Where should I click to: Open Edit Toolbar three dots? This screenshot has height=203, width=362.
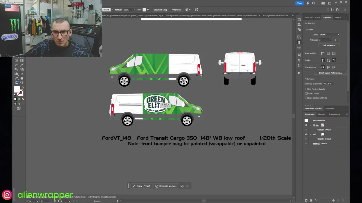pyautogui.click(x=19, y=114)
